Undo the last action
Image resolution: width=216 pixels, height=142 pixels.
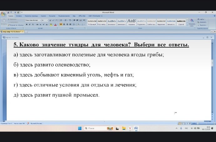(11, 12)
